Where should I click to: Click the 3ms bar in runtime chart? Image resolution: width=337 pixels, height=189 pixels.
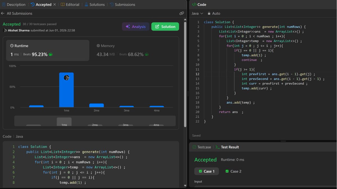(127, 107)
